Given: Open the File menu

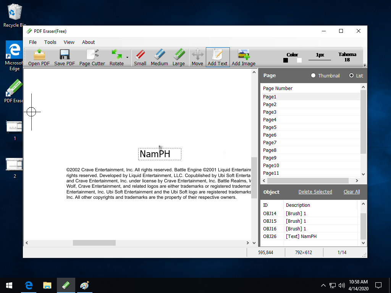Looking at the screenshot, I should (33, 42).
